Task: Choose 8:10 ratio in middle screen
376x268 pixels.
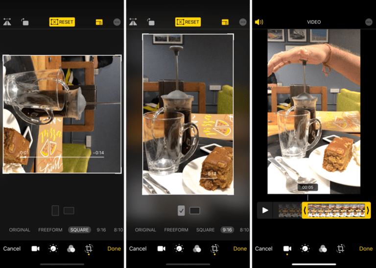Action: click(x=244, y=230)
